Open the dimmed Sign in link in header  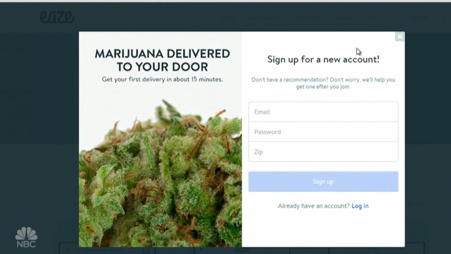418,18
